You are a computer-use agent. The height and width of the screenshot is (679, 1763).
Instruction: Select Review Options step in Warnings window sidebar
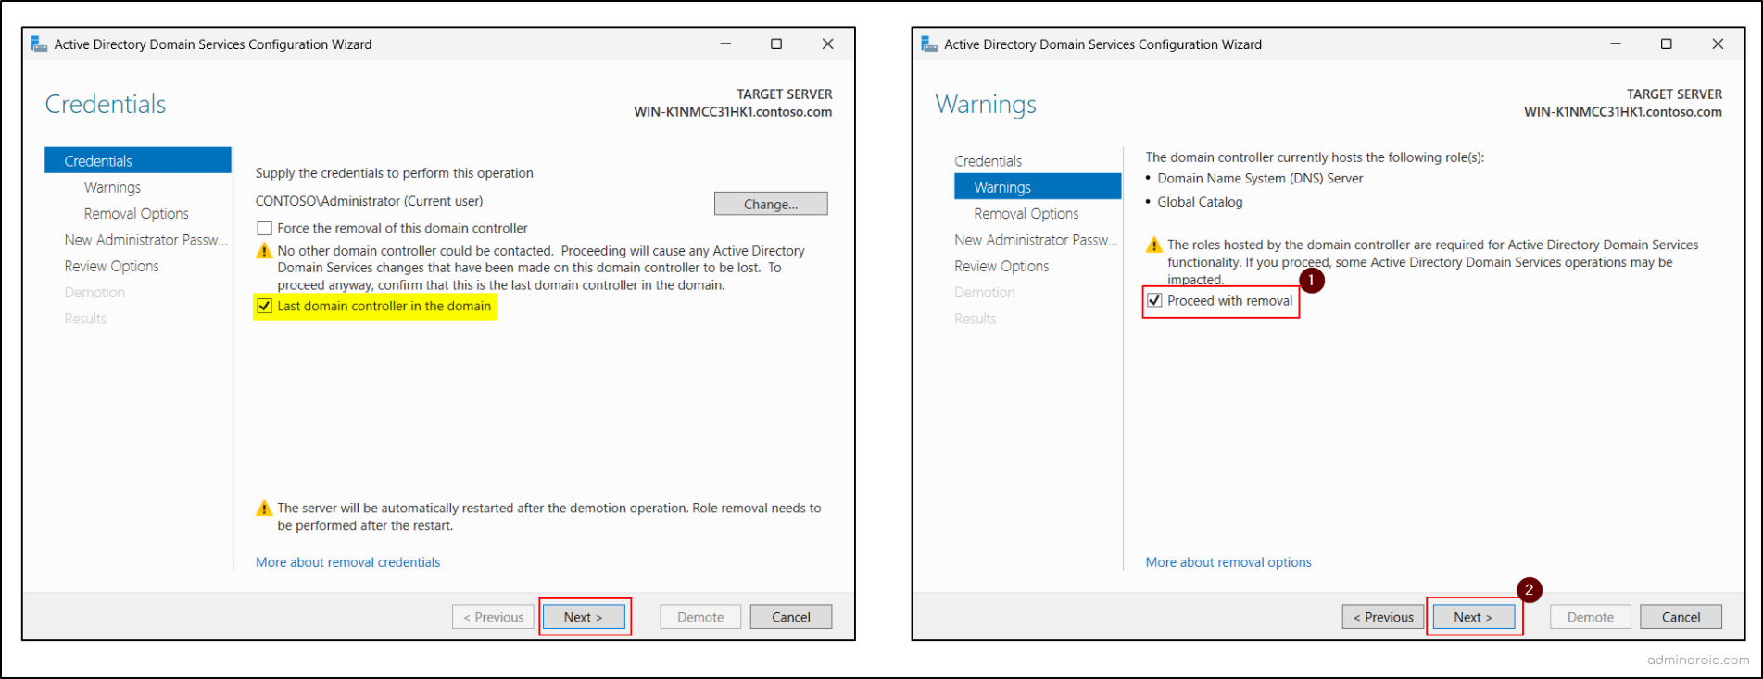(x=1001, y=266)
